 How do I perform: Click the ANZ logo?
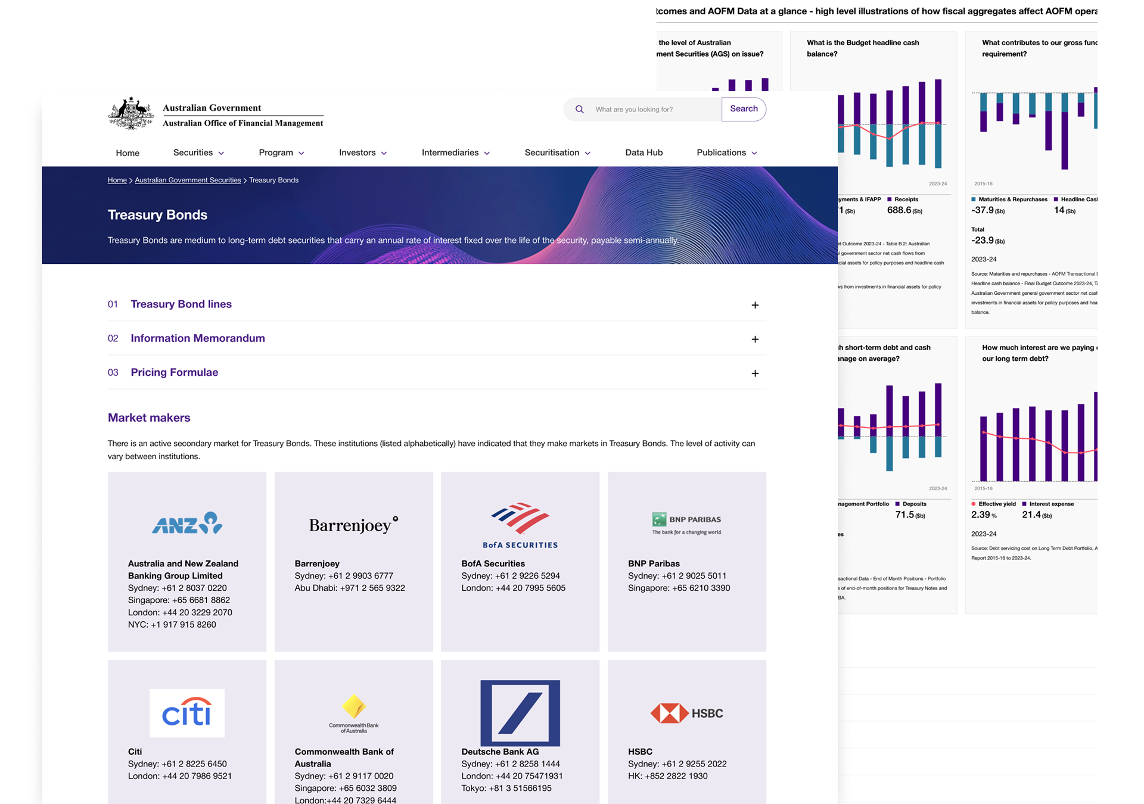pos(187,523)
